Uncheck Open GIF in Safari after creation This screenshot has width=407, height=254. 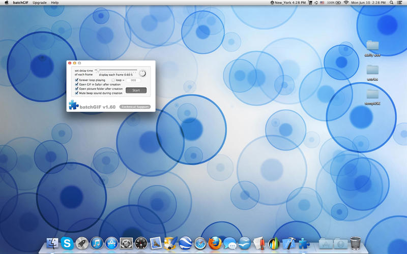click(x=77, y=84)
